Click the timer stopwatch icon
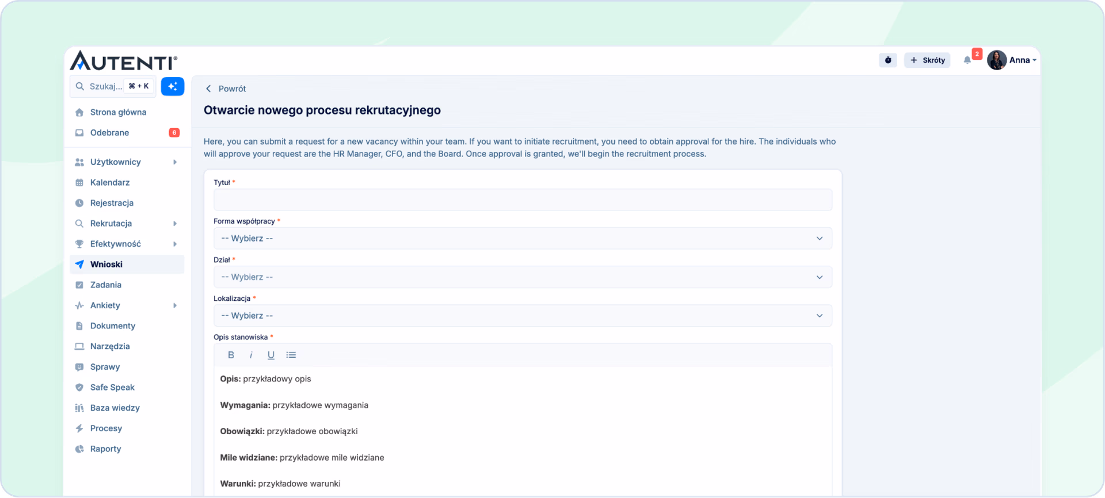The image size is (1105, 498). point(888,60)
